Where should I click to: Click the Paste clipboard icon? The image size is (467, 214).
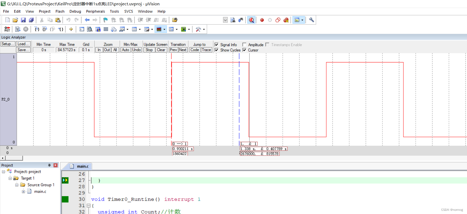(58, 20)
